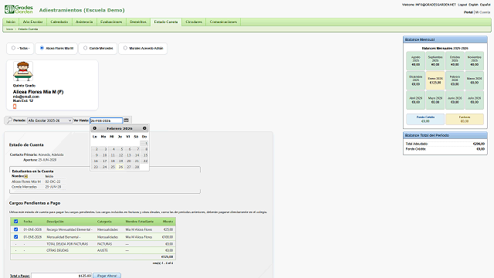Pick February 14 in the date picker

point(136,155)
